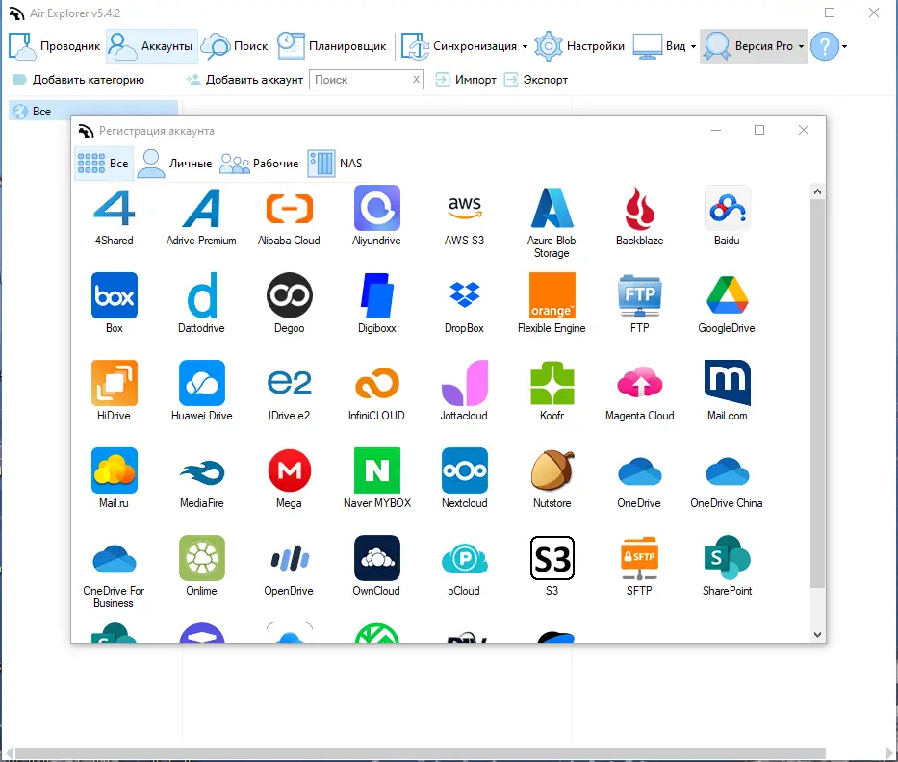Switch to the NAS tab

click(337, 163)
